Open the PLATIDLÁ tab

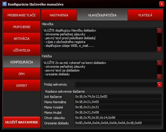pos(145,15)
